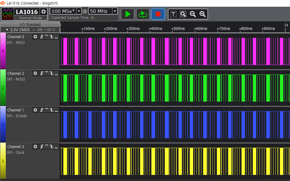
Task: Open Channel 1 settings gear
Action: tap(35, 110)
